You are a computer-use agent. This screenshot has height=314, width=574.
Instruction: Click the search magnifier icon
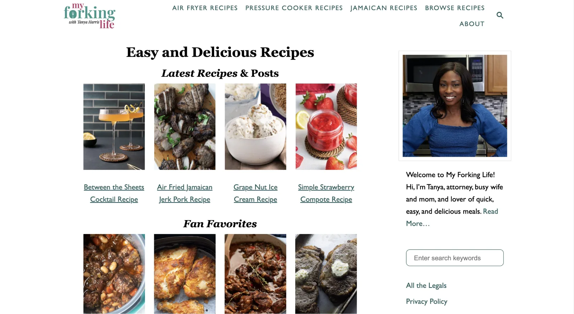pos(500,15)
